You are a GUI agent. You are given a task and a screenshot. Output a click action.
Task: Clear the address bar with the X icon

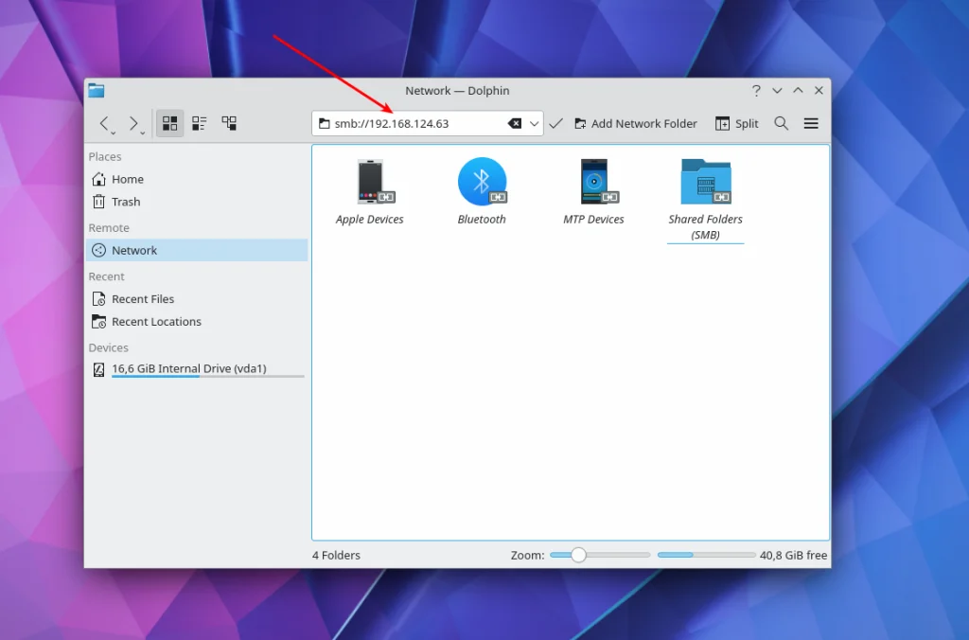click(x=516, y=123)
